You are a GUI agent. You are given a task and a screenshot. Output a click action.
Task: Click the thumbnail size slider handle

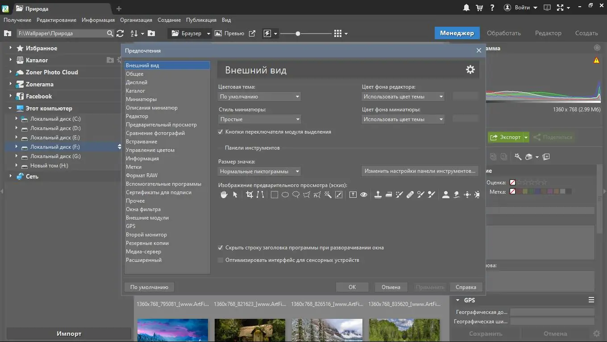coord(298,33)
